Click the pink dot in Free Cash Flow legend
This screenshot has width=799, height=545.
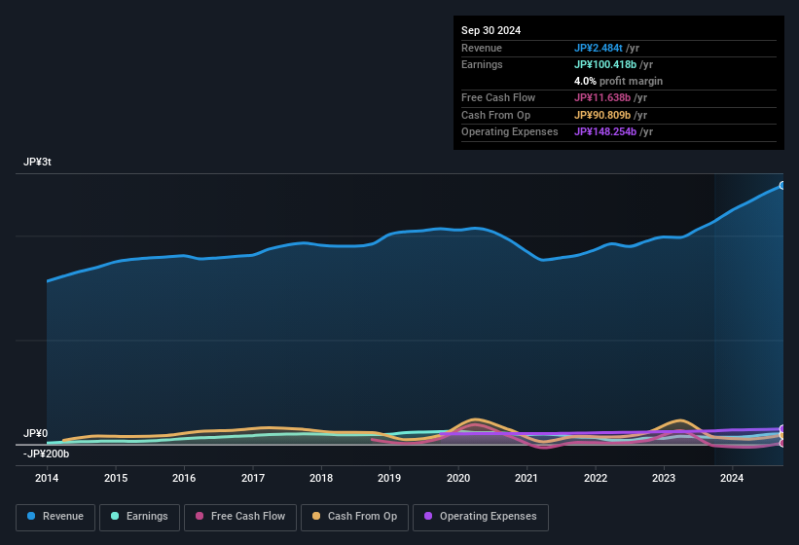pyautogui.click(x=200, y=517)
